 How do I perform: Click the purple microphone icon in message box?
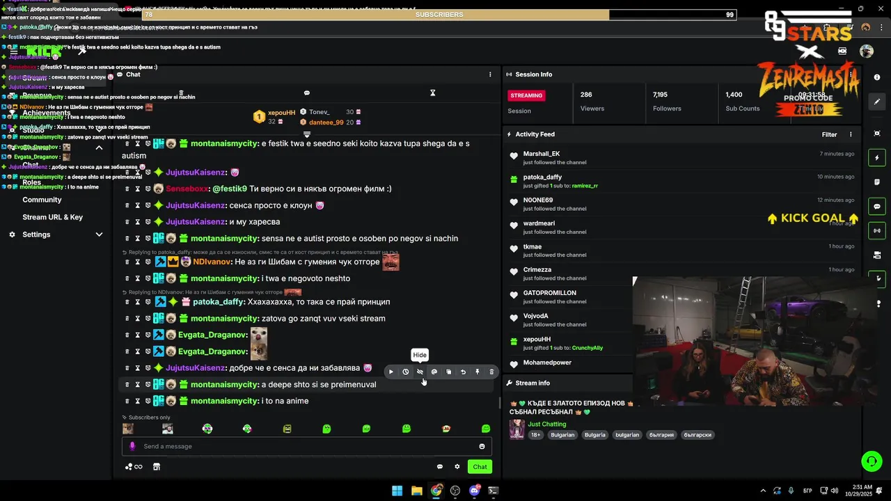click(132, 447)
